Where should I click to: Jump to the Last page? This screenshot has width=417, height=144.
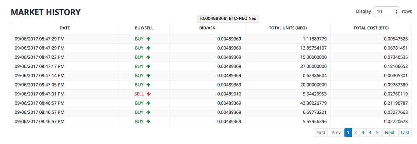click(405, 133)
